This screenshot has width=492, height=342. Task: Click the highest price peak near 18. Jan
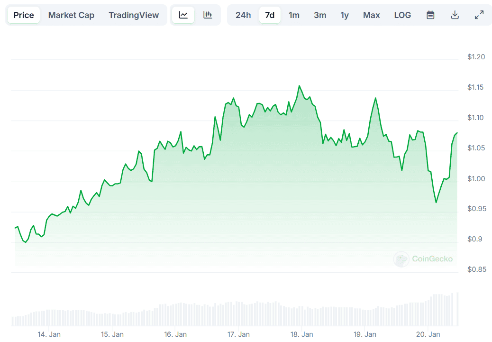tap(300, 86)
